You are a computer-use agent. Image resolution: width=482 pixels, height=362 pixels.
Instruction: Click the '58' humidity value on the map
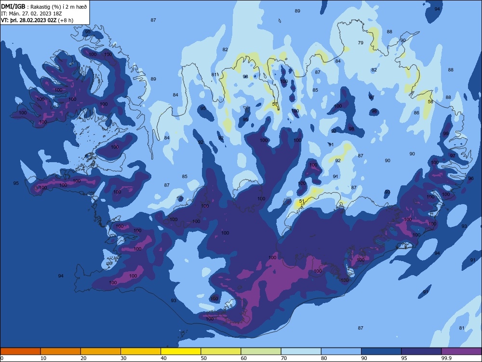(x=430, y=101)
